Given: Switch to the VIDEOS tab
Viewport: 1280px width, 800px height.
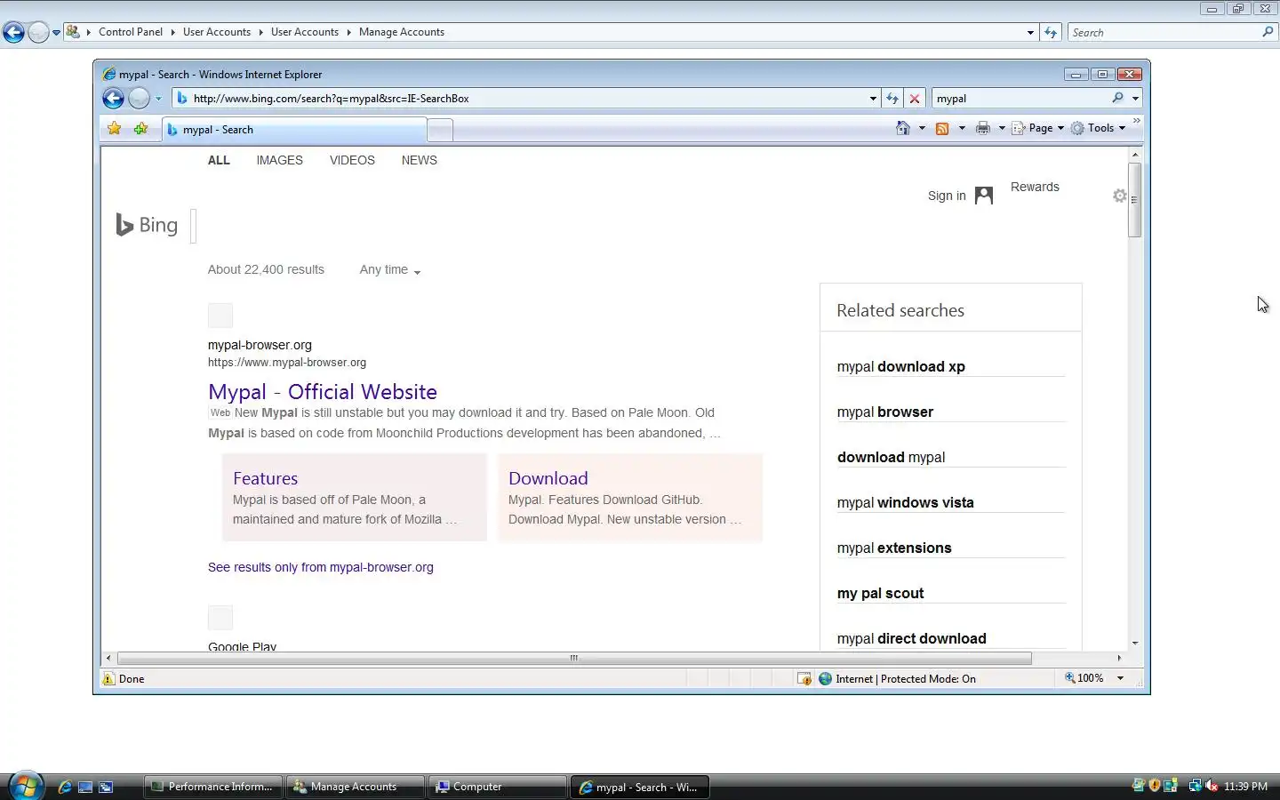Looking at the screenshot, I should coord(352,161).
